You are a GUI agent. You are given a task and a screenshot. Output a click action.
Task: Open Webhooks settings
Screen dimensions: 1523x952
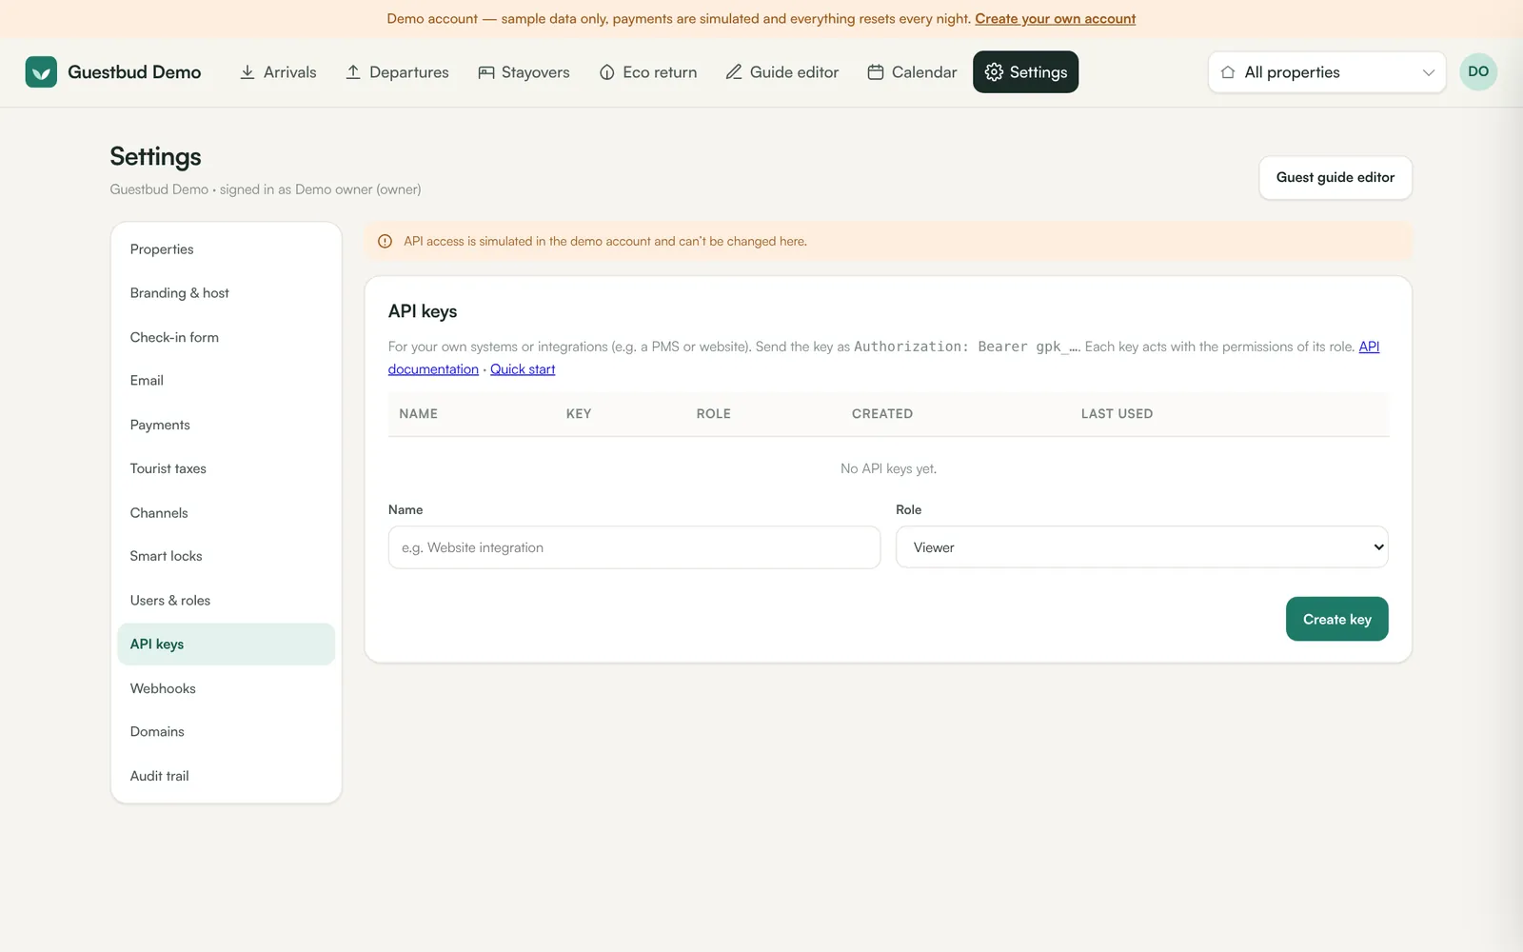click(226, 688)
